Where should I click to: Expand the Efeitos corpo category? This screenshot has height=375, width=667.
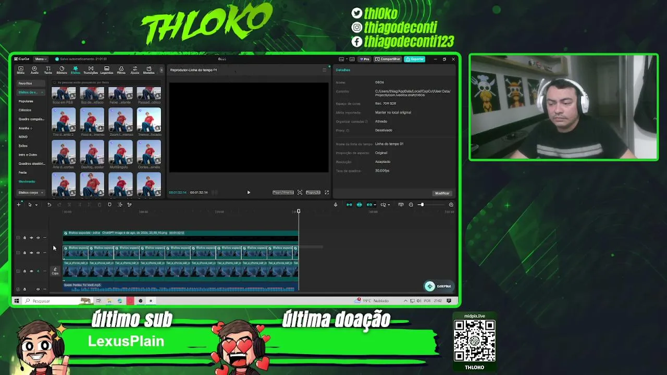[42, 193]
